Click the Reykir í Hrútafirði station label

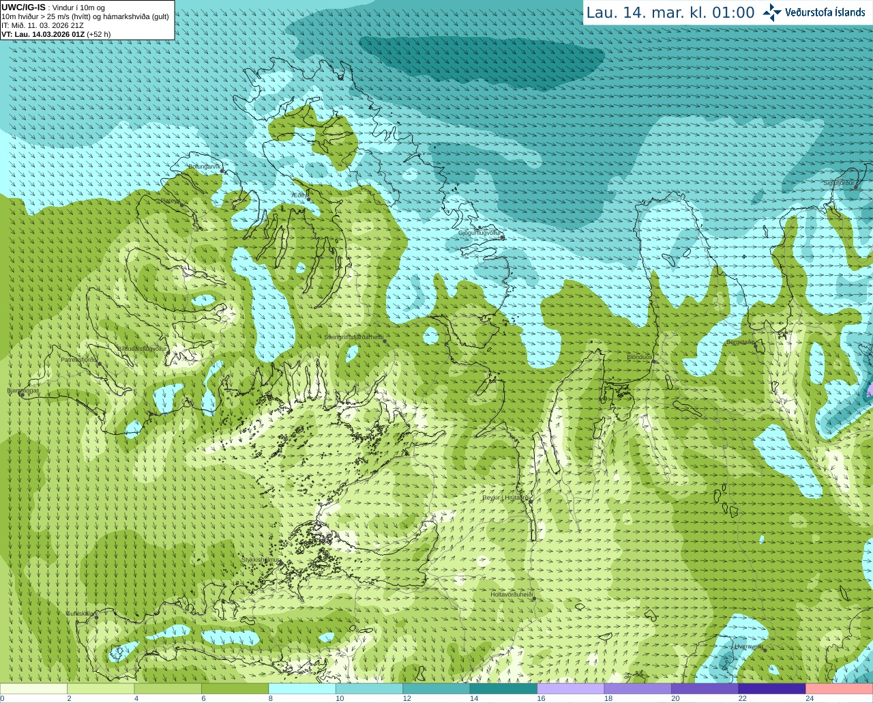[x=507, y=498]
